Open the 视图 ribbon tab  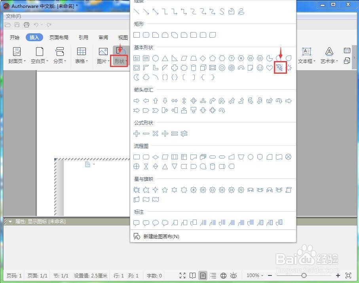tap(123, 37)
